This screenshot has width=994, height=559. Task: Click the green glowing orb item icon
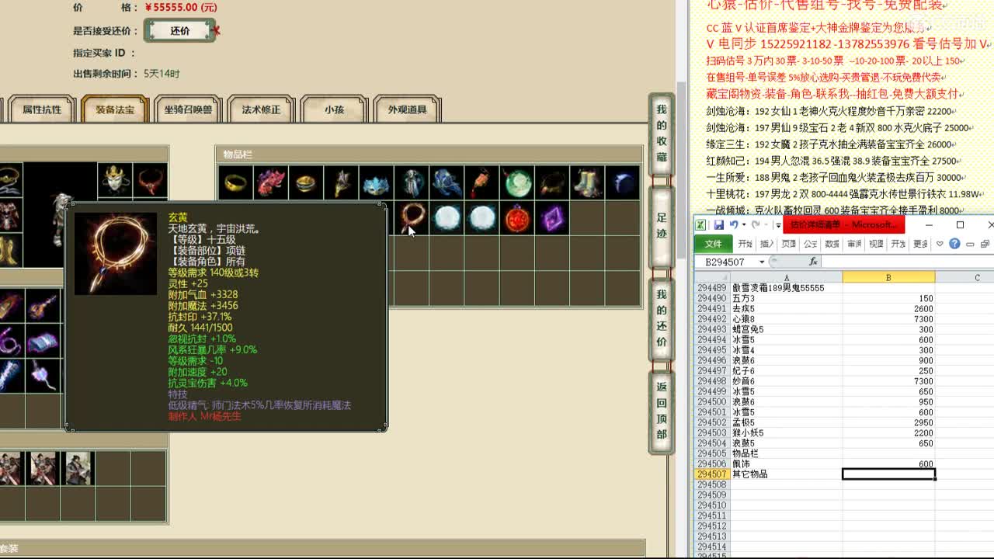coord(516,183)
